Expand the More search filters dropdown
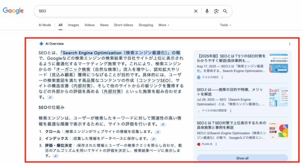Image resolution: width=302 pixels, height=164 pixels. (x=164, y=25)
